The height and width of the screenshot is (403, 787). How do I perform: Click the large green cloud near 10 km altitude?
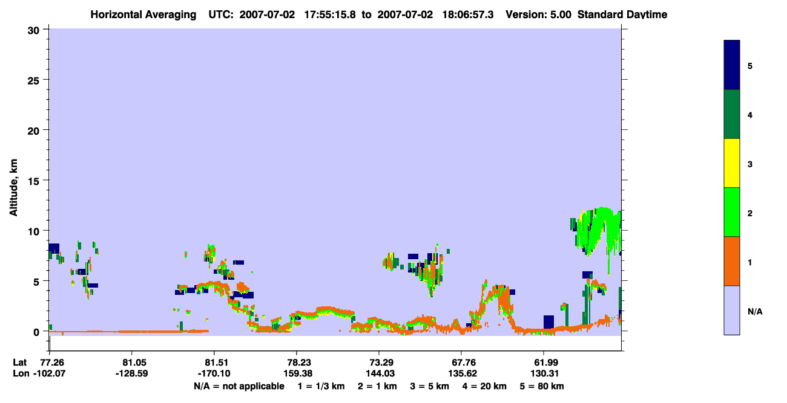598,231
